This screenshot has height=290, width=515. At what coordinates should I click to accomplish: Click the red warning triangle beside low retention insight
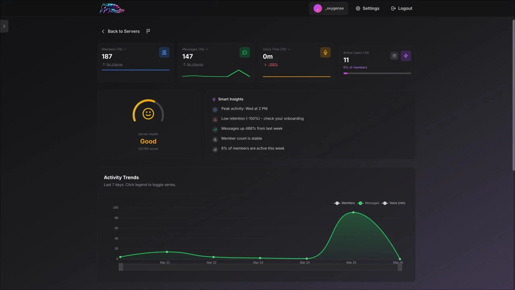click(215, 119)
